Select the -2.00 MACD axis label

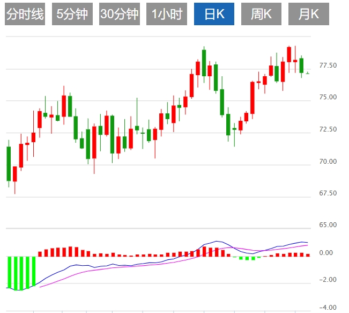coord(325,280)
